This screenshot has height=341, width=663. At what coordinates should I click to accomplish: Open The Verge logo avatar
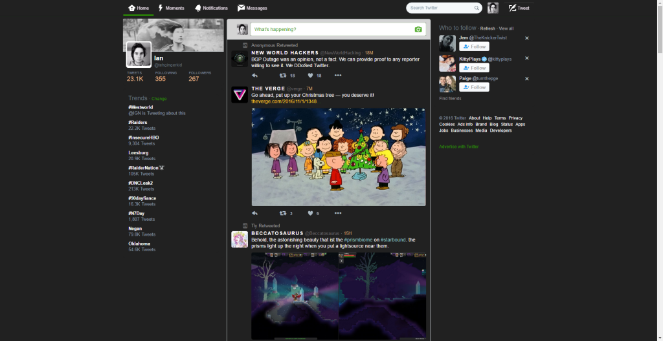(x=240, y=94)
